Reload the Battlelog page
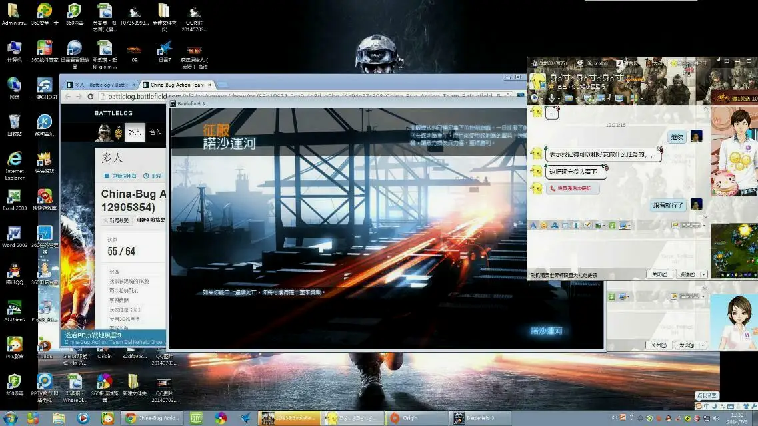758x426 pixels. (91, 96)
